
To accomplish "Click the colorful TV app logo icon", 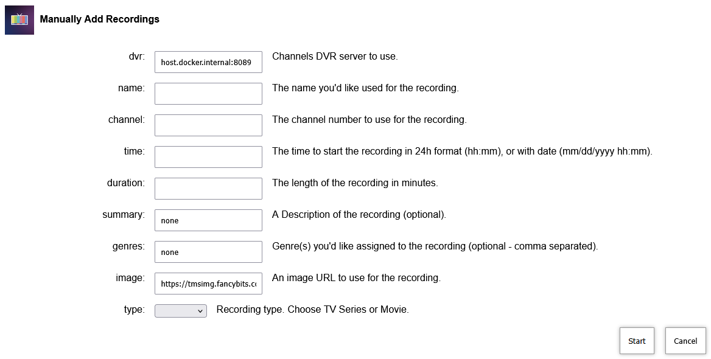I will (x=19, y=19).
